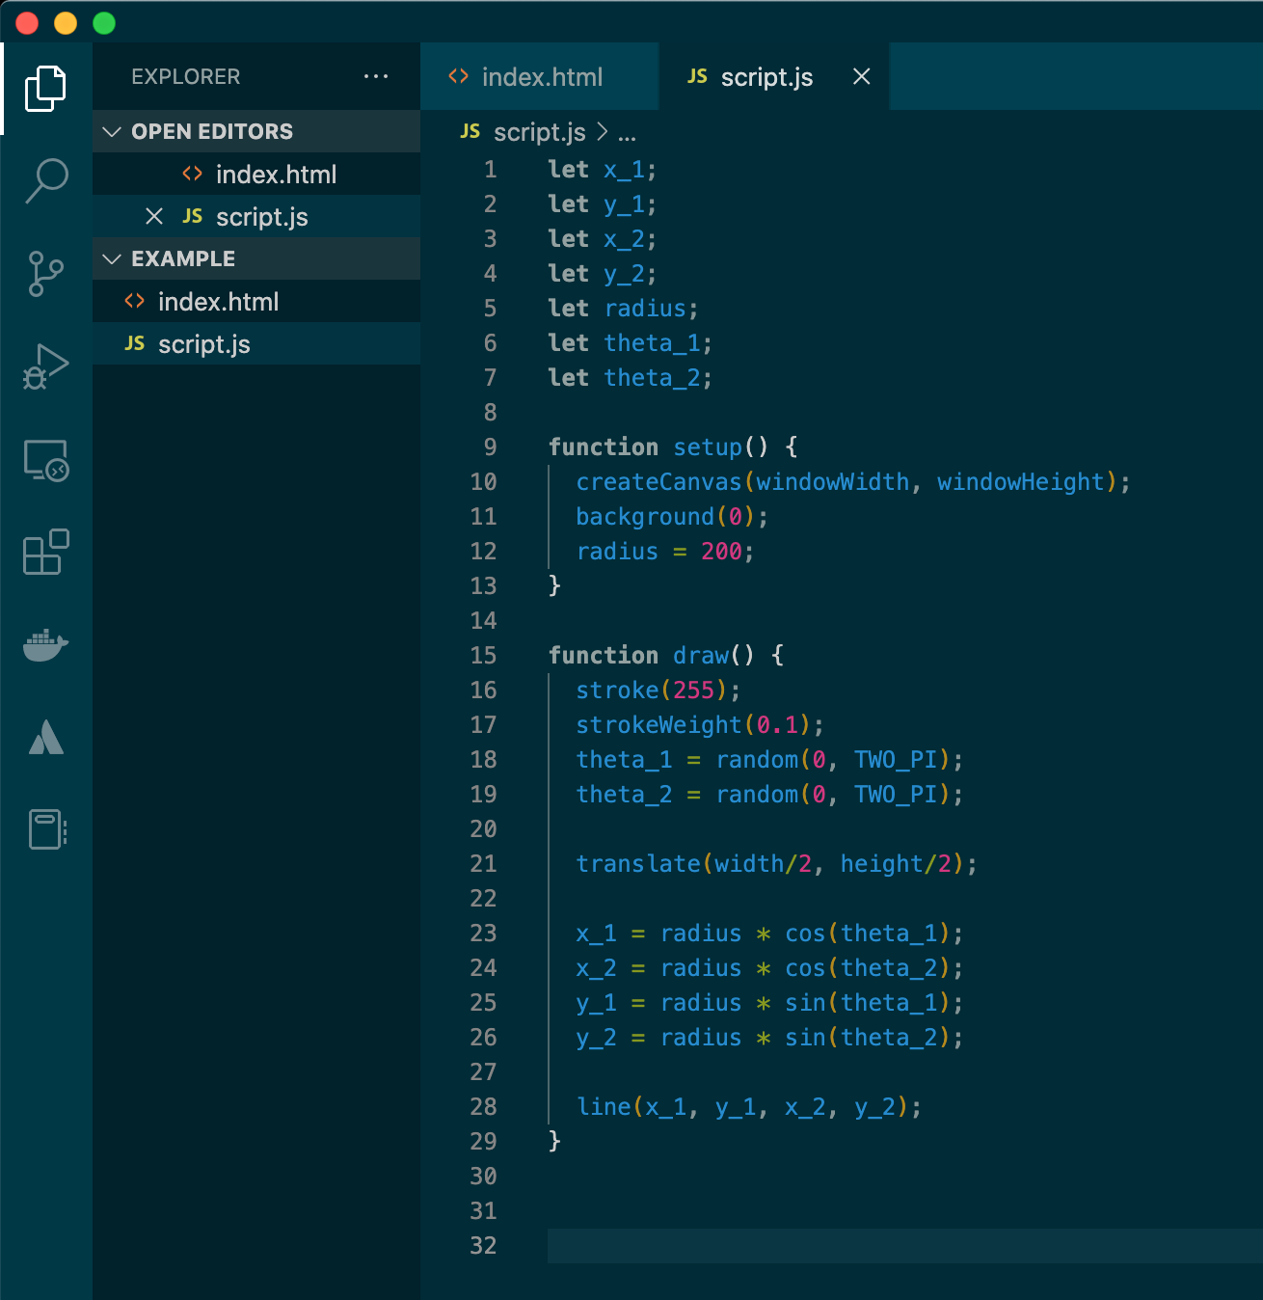The height and width of the screenshot is (1300, 1263).
Task: Open the Extensions view
Action: (45, 553)
